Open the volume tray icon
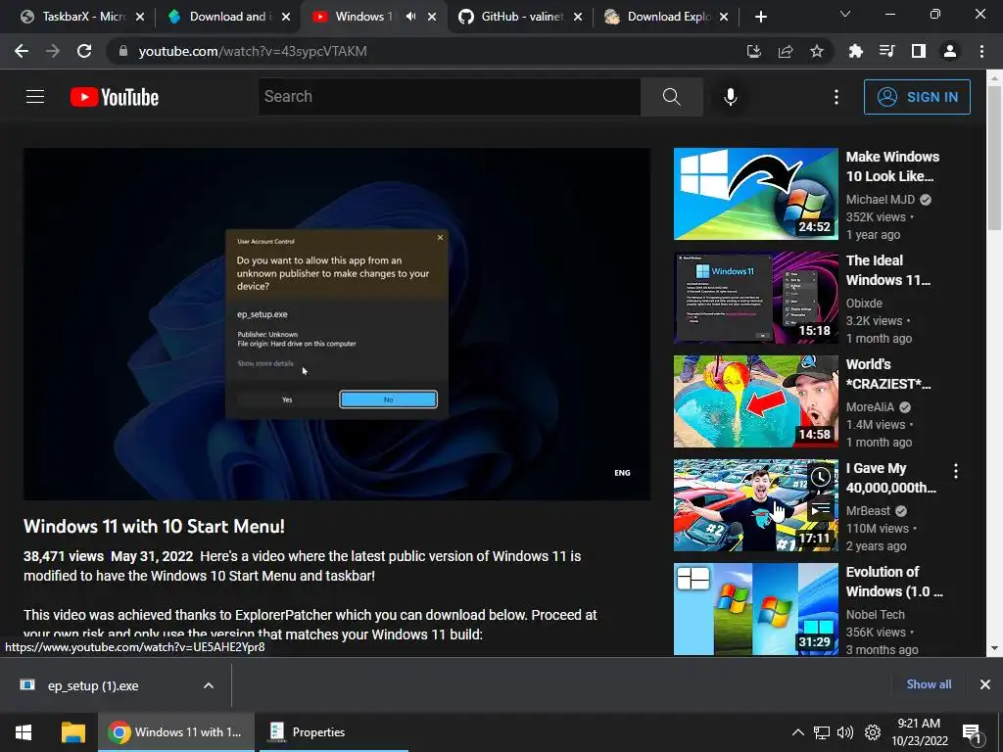 coord(845,732)
